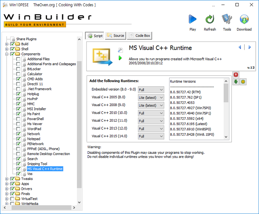Uncheck the CMD Adds checkbox
The height and width of the screenshot is (214, 259).
coord(18,79)
